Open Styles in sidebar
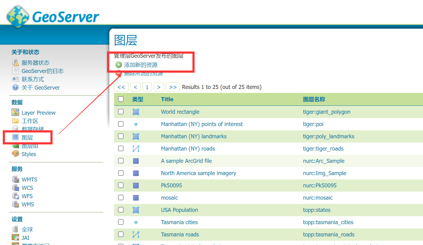The width and height of the screenshot is (423, 245). (x=29, y=154)
